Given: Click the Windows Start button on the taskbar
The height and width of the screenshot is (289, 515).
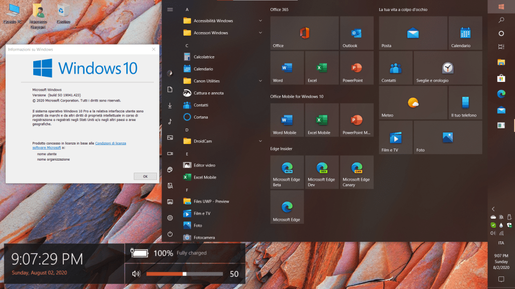Looking at the screenshot, I should click(x=501, y=7).
